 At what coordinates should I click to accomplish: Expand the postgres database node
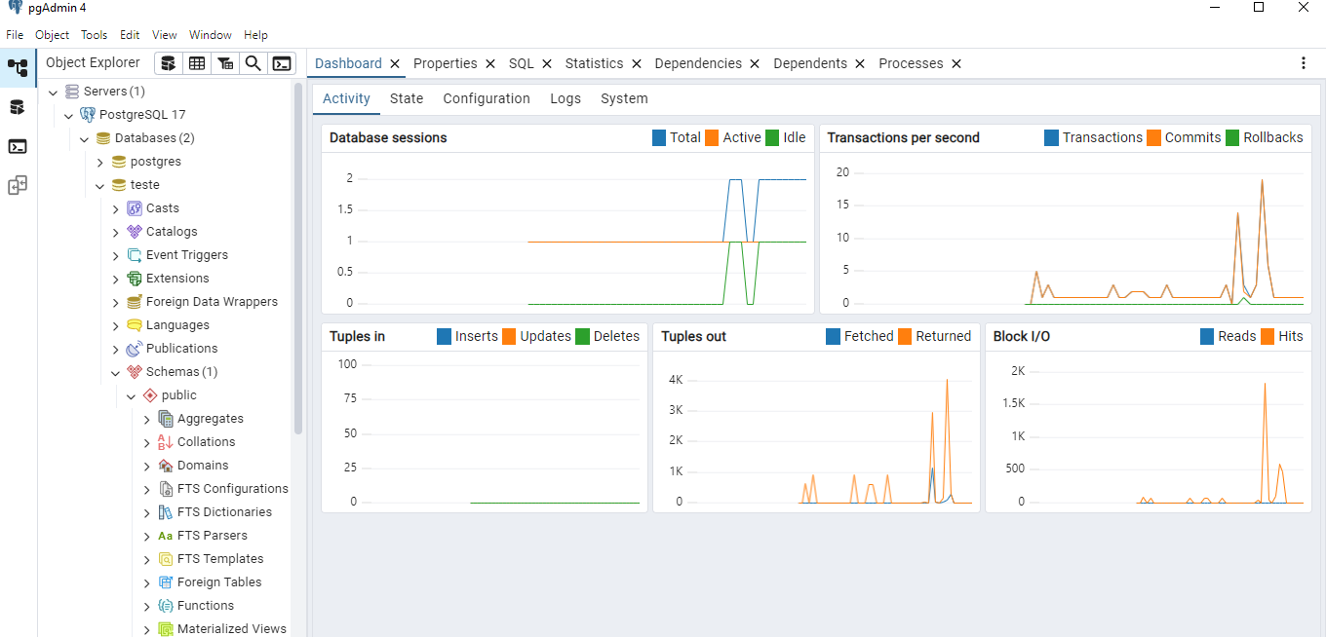(x=101, y=161)
